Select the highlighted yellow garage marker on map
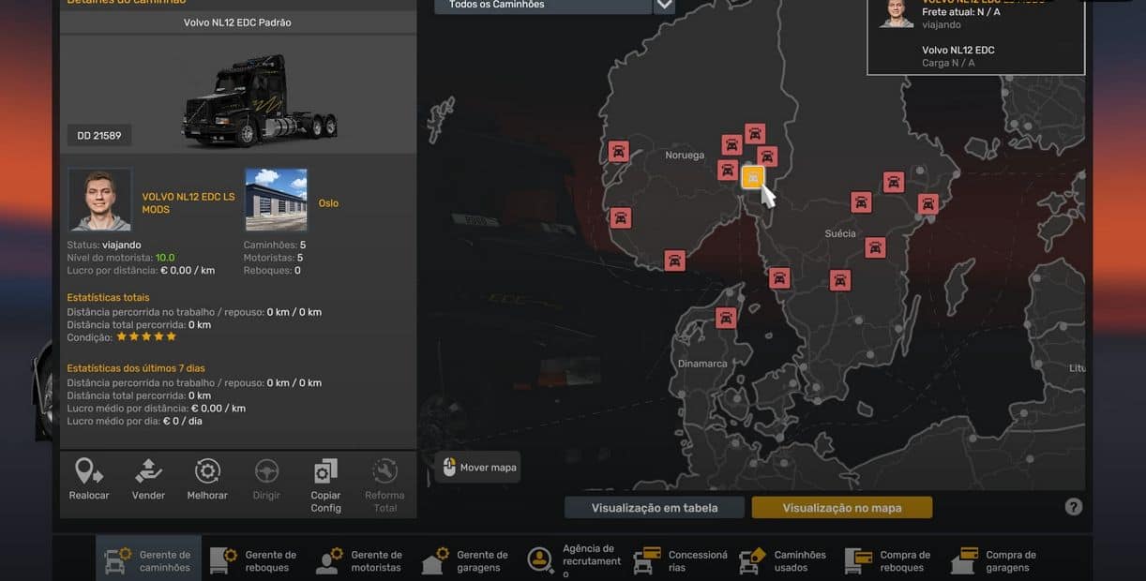This screenshot has width=1146, height=581. 752,178
